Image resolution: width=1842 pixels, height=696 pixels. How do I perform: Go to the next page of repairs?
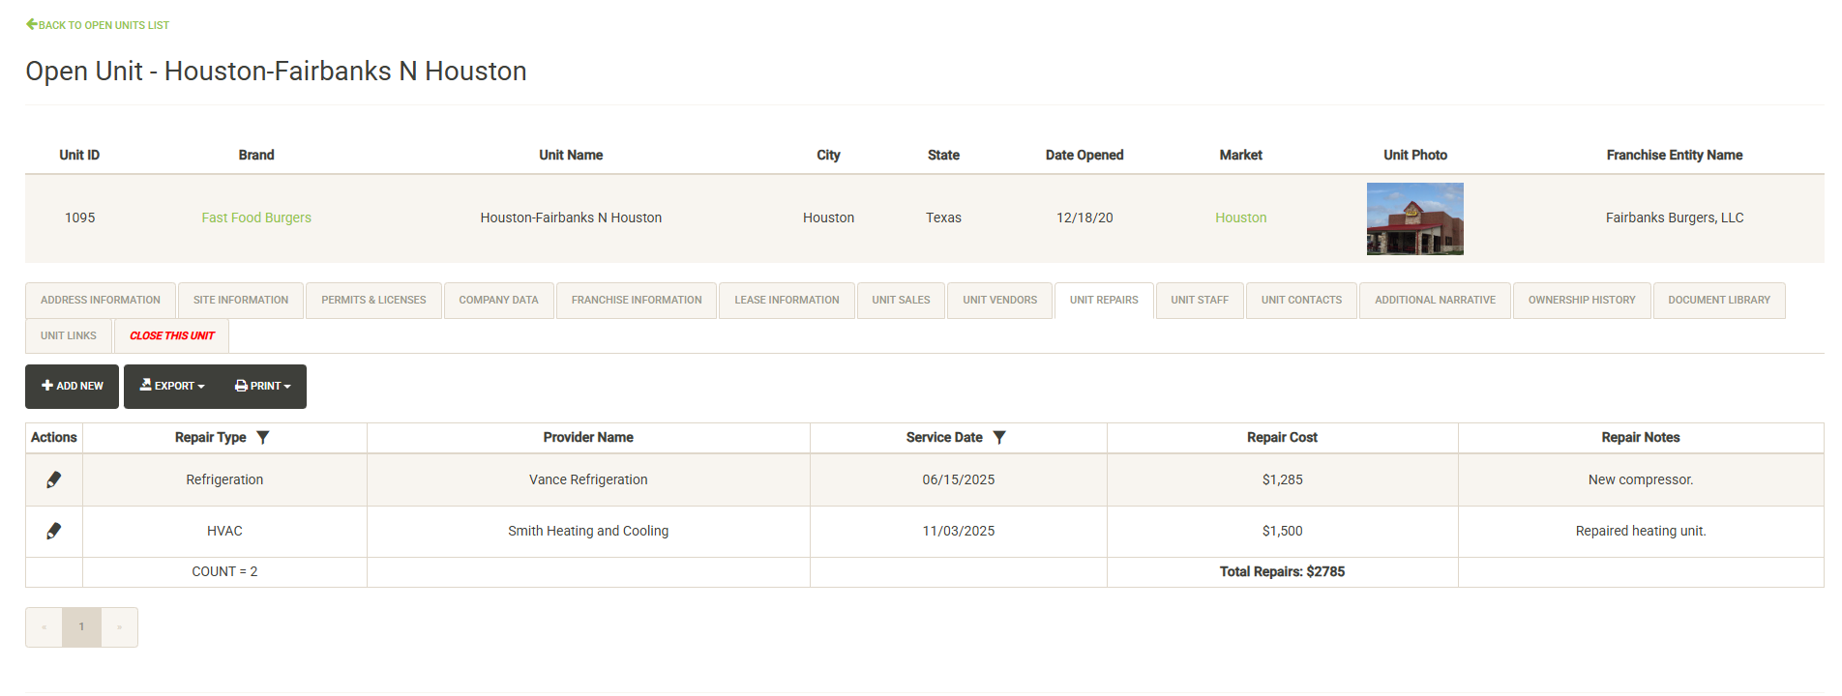click(x=119, y=627)
